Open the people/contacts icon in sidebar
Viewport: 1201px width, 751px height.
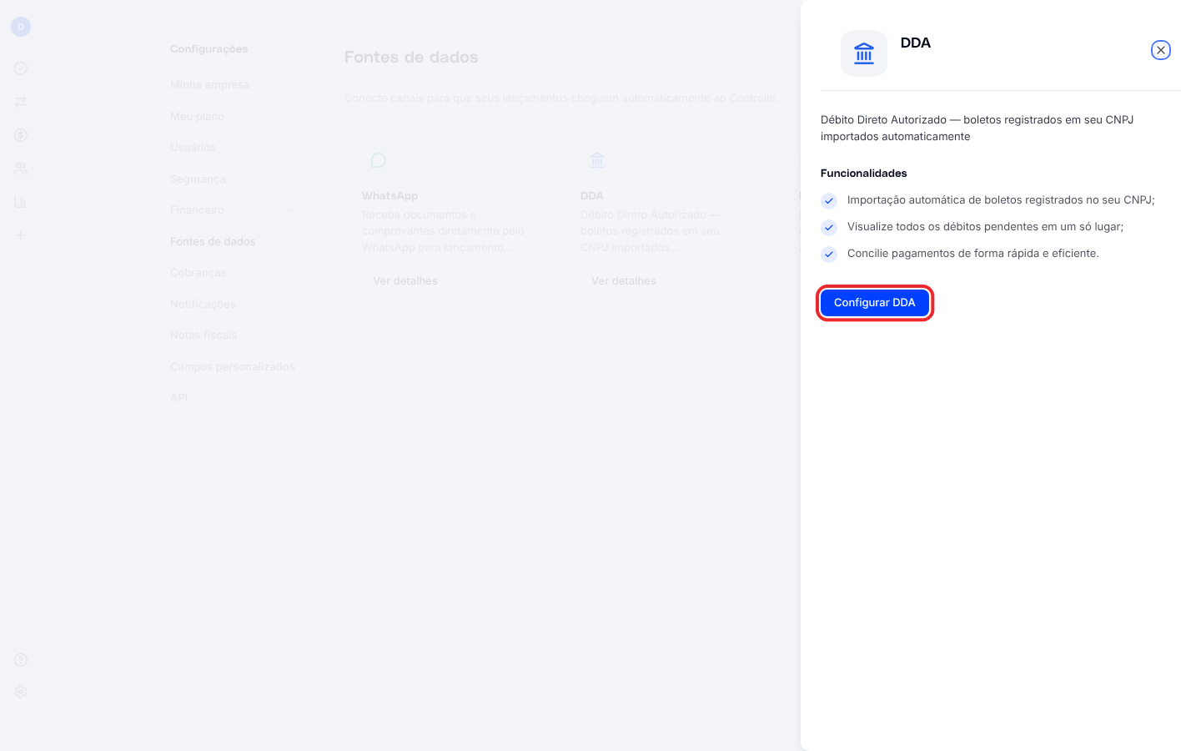[x=21, y=169]
